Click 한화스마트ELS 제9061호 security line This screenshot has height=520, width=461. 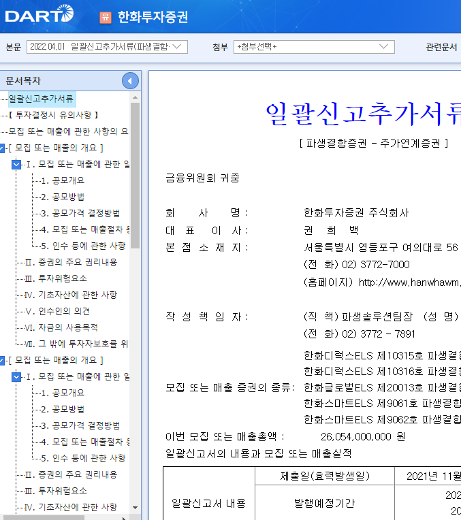click(382, 403)
